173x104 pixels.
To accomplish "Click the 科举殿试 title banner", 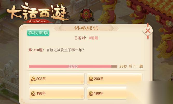I will (86, 28).
